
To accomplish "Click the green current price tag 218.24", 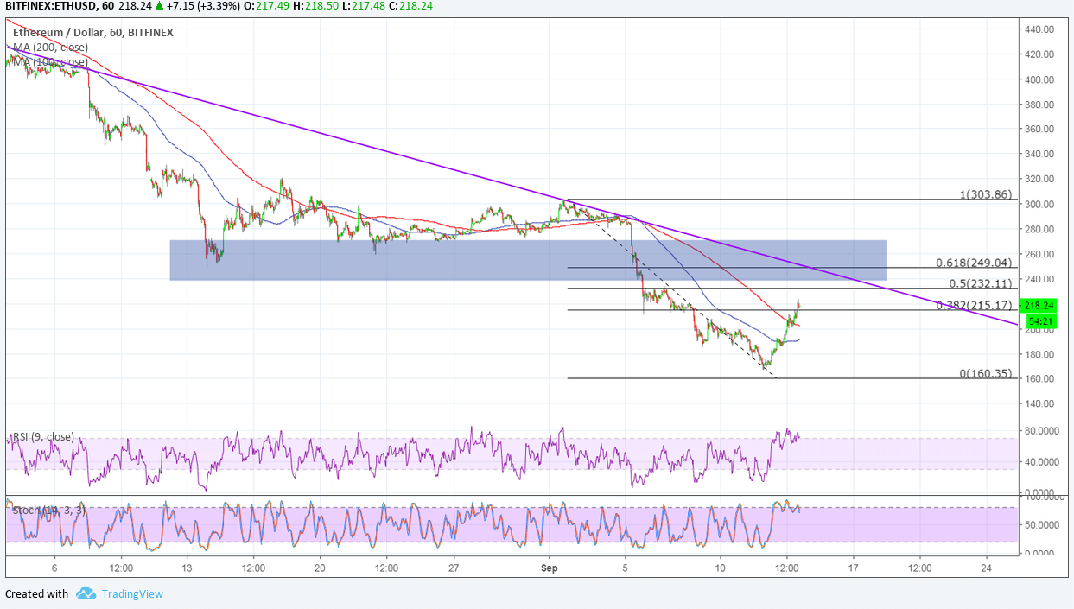I will click(x=1039, y=306).
